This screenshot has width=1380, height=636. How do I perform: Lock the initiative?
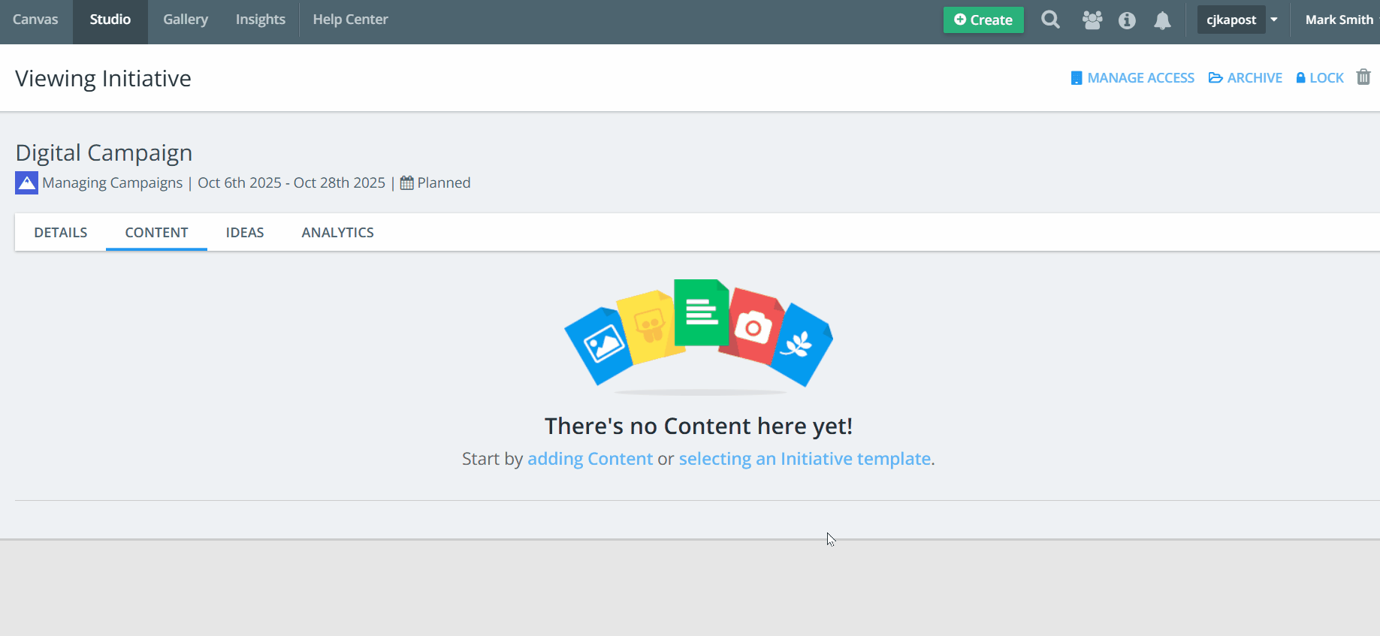pos(1320,78)
